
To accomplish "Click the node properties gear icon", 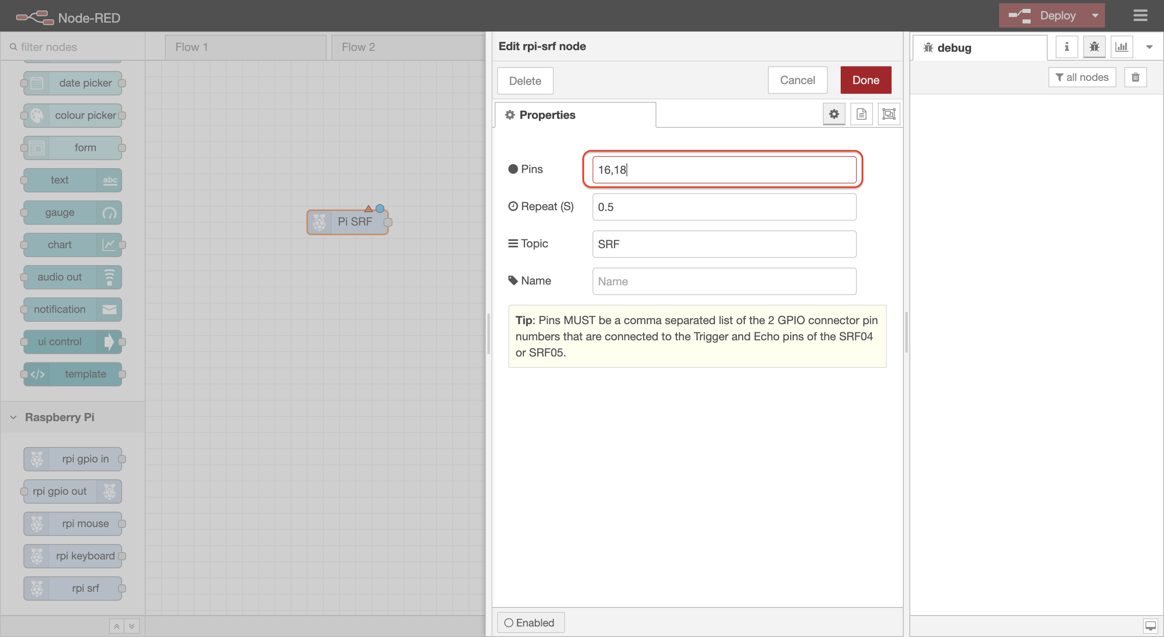I will pos(834,114).
